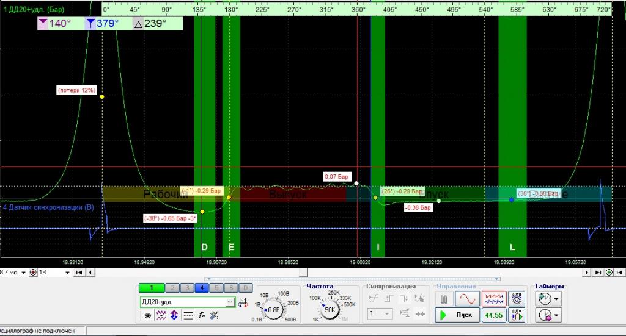Viewport: 626px width, 336px height.
Task: Select channel 1 tab
Action: click(x=152, y=287)
